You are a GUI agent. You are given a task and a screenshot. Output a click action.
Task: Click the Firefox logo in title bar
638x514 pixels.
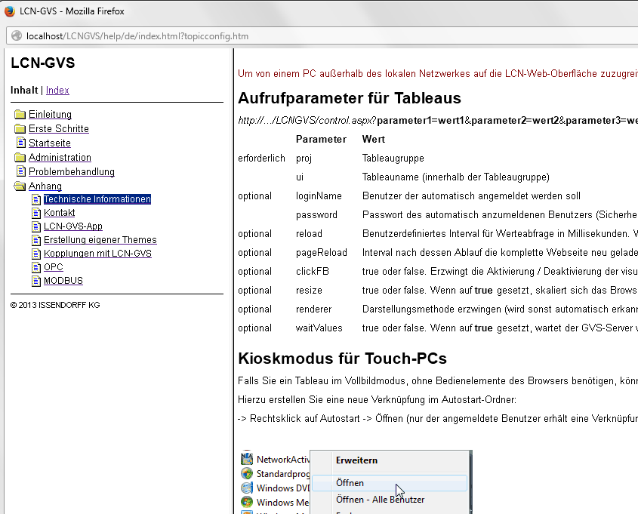click(9, 11)
